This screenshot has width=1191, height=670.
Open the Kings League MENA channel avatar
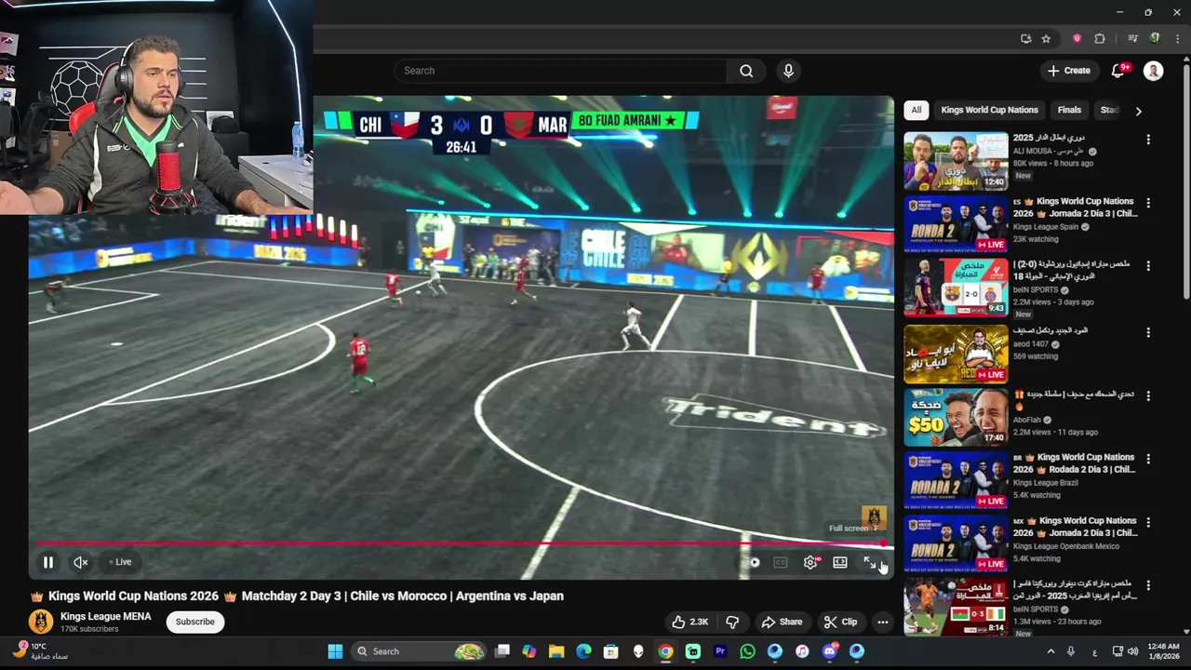[41, 622]
